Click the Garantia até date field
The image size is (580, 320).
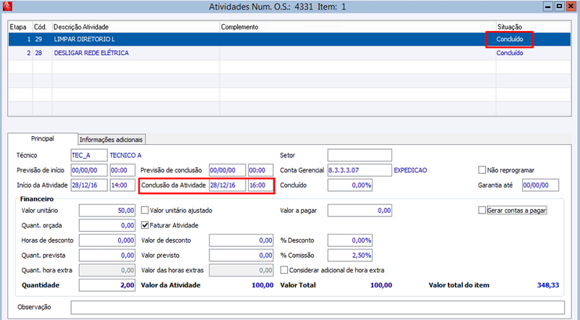[x=540, y=185]
